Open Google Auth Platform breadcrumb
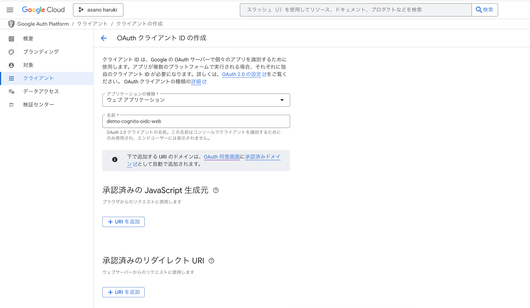 coord(43,24)
